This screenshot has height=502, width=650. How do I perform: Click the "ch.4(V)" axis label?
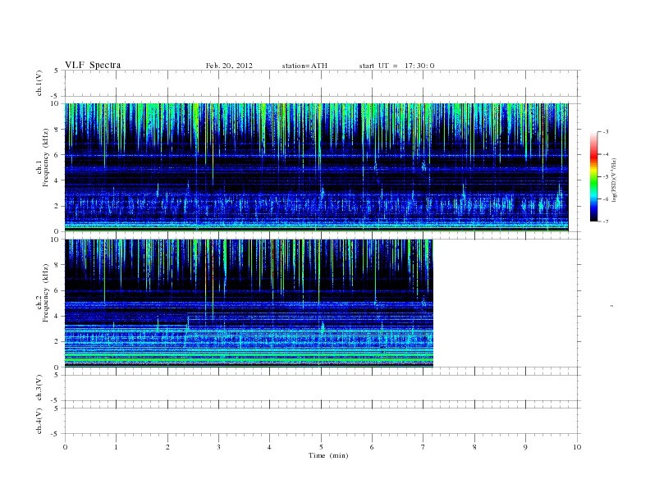coord(39,421)
